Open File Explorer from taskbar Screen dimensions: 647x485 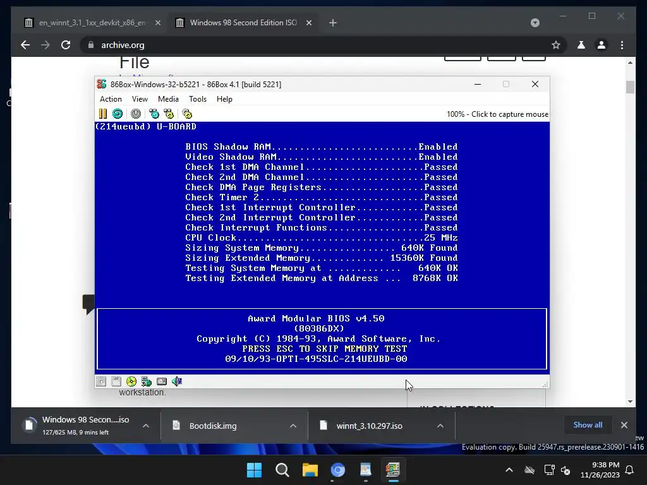point(310,470)
